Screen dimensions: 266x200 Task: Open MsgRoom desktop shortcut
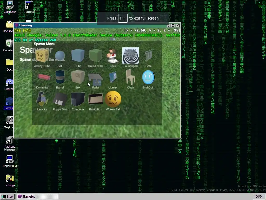pyautogui.click(x=9, y=122)
